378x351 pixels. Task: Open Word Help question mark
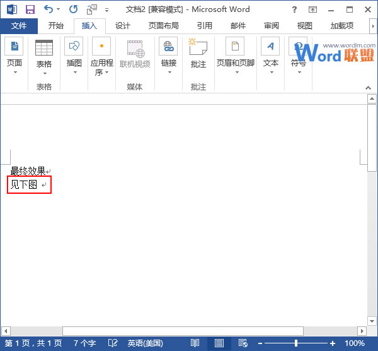click(x=294, y=9)
